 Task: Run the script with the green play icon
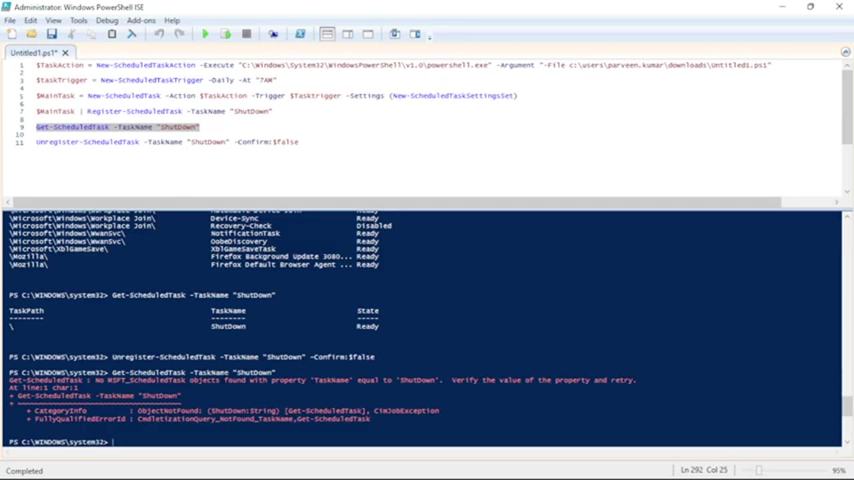pyautogui.click(x=205, y=34)
